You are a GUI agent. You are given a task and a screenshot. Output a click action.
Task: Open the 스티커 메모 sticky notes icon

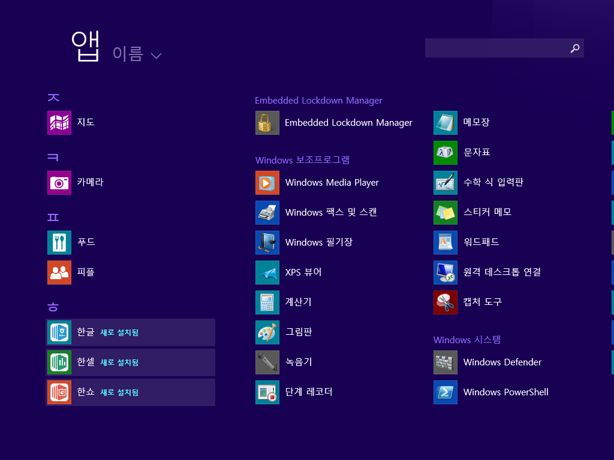pos(446,213)
